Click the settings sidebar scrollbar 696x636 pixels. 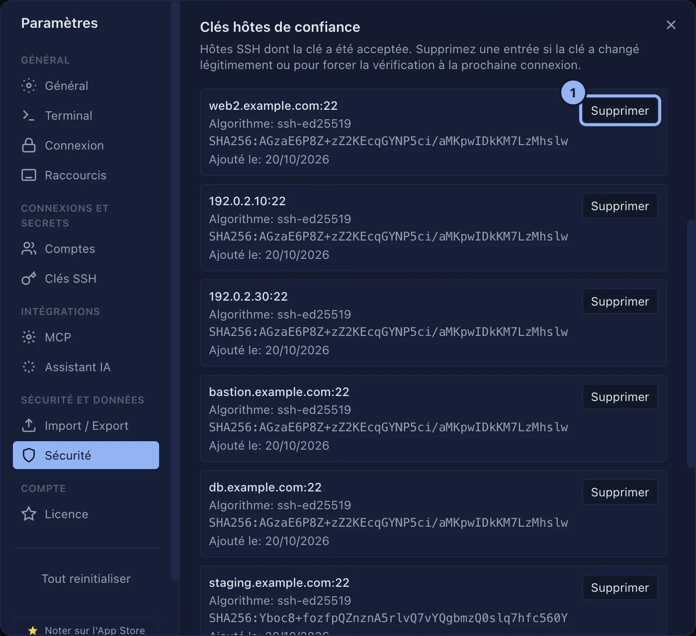click(x=174, y=291)
